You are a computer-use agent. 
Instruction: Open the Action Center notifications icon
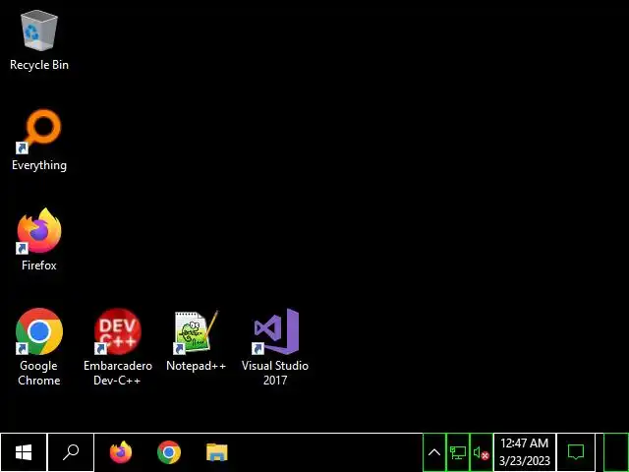576,452
